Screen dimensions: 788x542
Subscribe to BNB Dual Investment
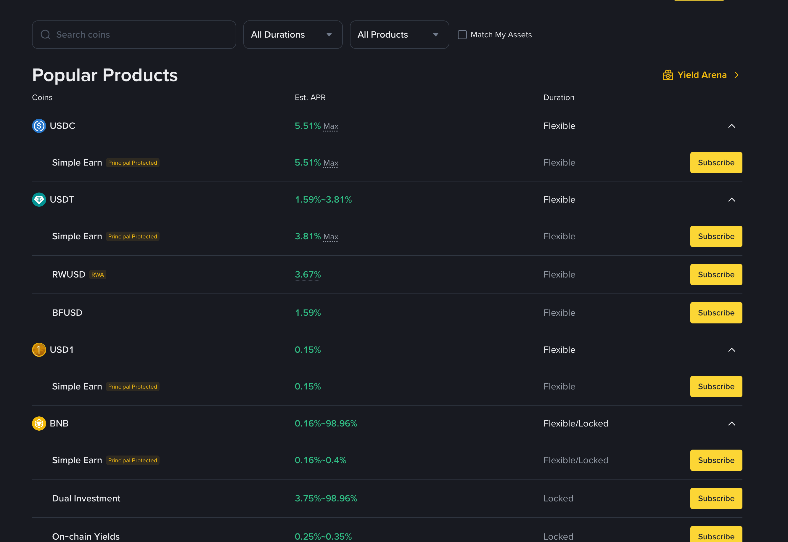[716, 498]
